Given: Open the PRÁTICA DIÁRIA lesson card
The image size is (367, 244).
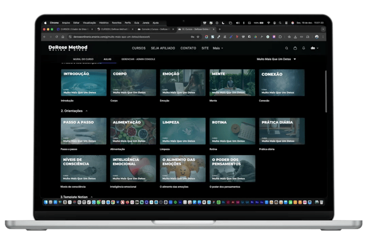Looking at the screenshot, I should (x=282, y=131).
